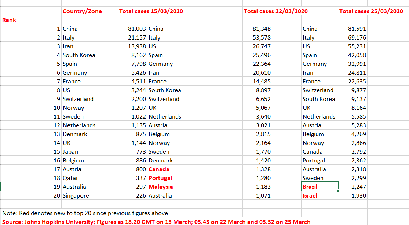409x225 pixels.
Task: Select the cell showing 53,578
Action: click(x=257, y=37)
